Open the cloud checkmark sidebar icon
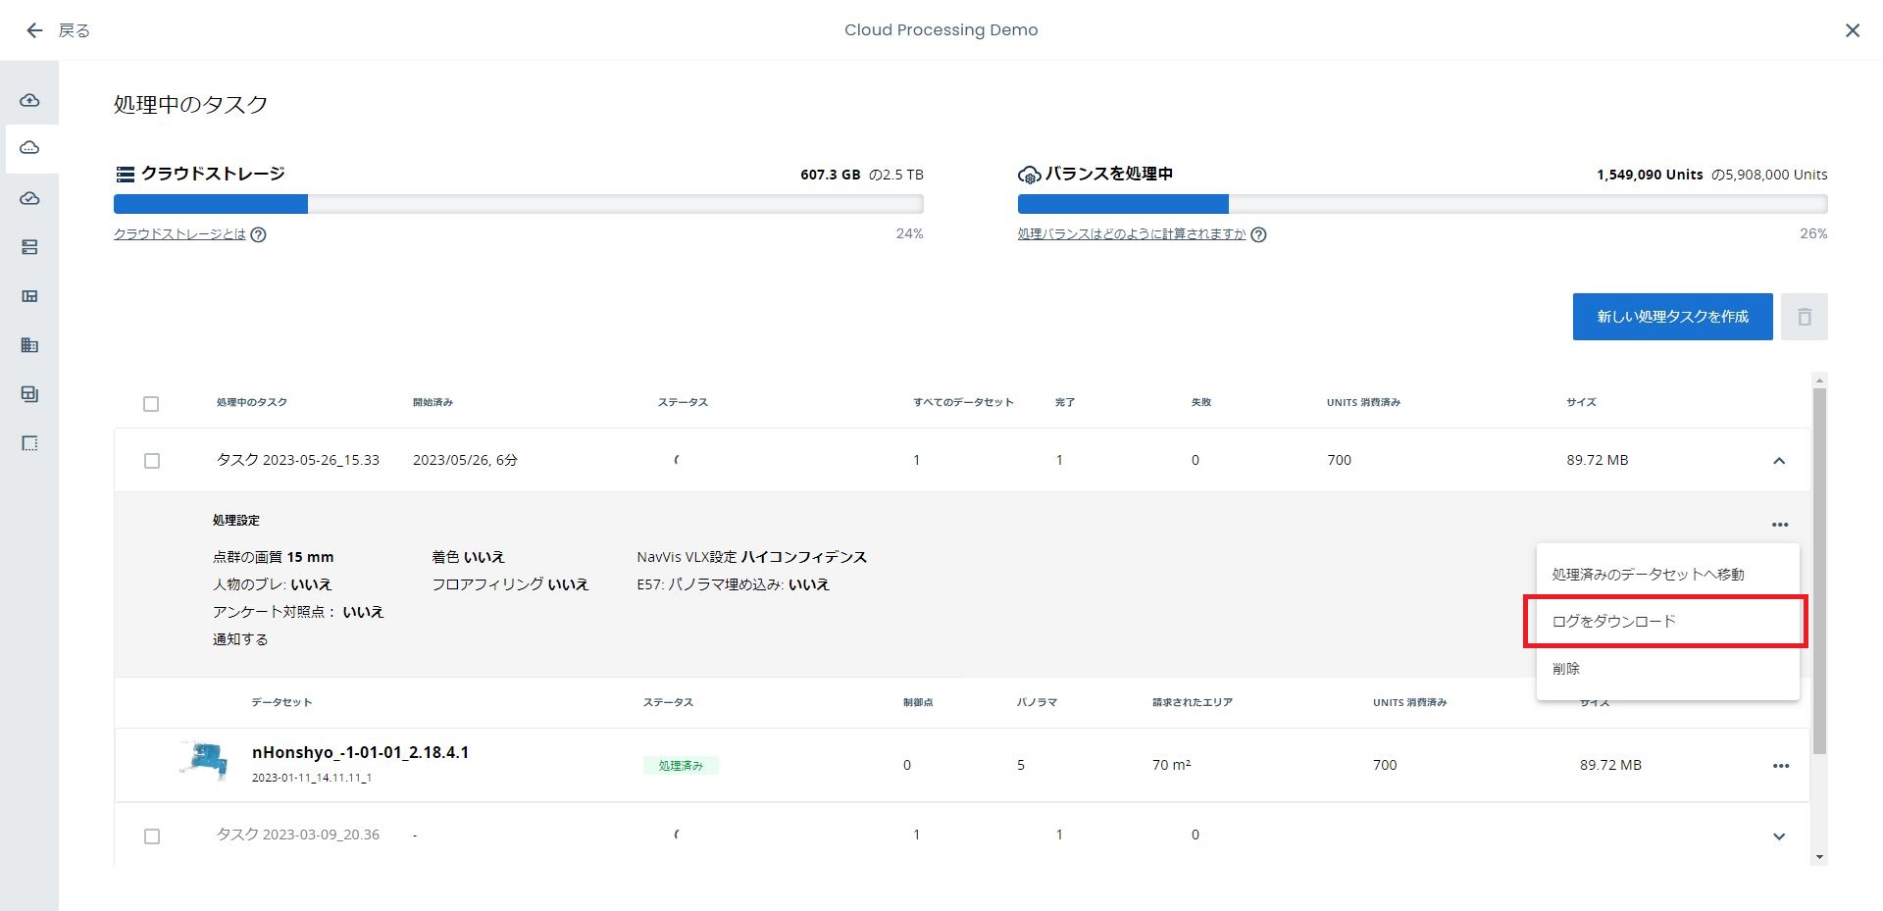This screenshot has width=1883, height=911. pyautogui.click(x=29, y=198)
